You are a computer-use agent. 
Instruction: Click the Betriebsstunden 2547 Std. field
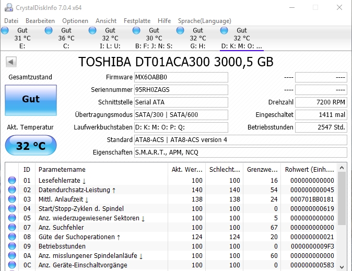(321, 127)
